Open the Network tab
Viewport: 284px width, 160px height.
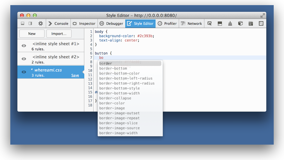pos(191,23)
